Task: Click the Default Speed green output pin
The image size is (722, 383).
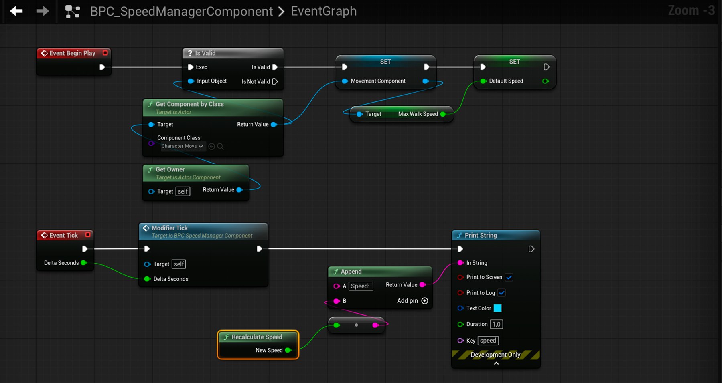Action: click(x=546, y=81)
